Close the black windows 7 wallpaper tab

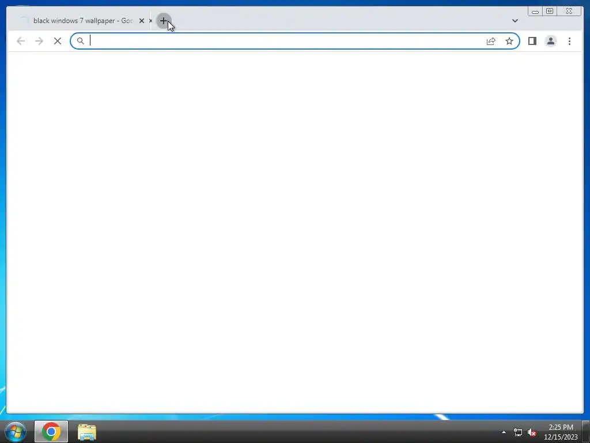pyautogui.click(x=142, y=21)
